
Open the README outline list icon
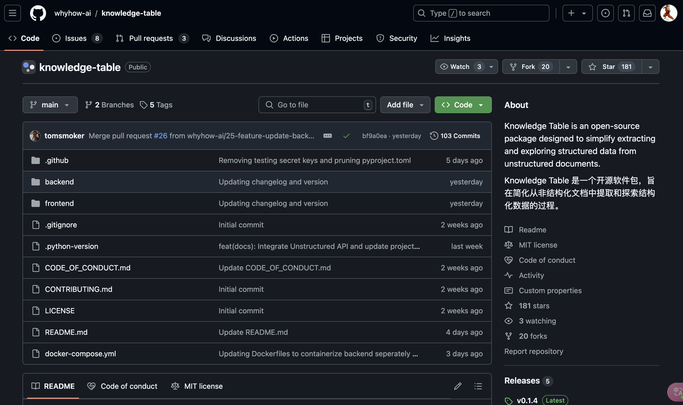coord(478,386)
